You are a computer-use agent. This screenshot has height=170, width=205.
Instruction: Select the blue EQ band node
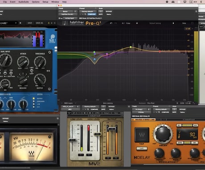[x=94, y=59]
